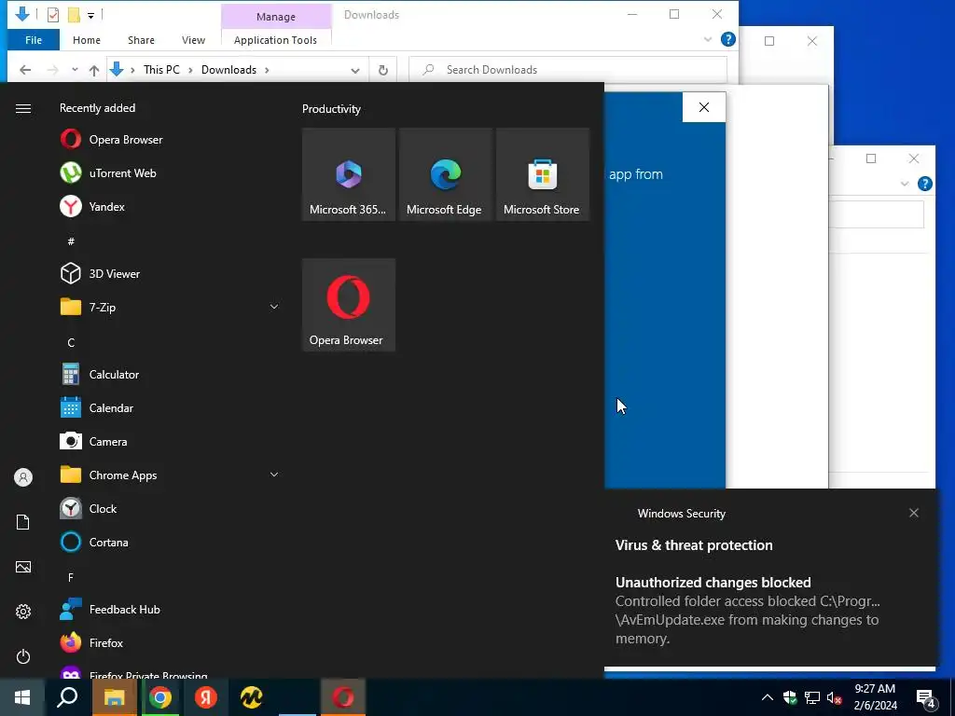
Task: Switch to Home ribbon tab
Action: pyautogui.click(x=87, y=40)
